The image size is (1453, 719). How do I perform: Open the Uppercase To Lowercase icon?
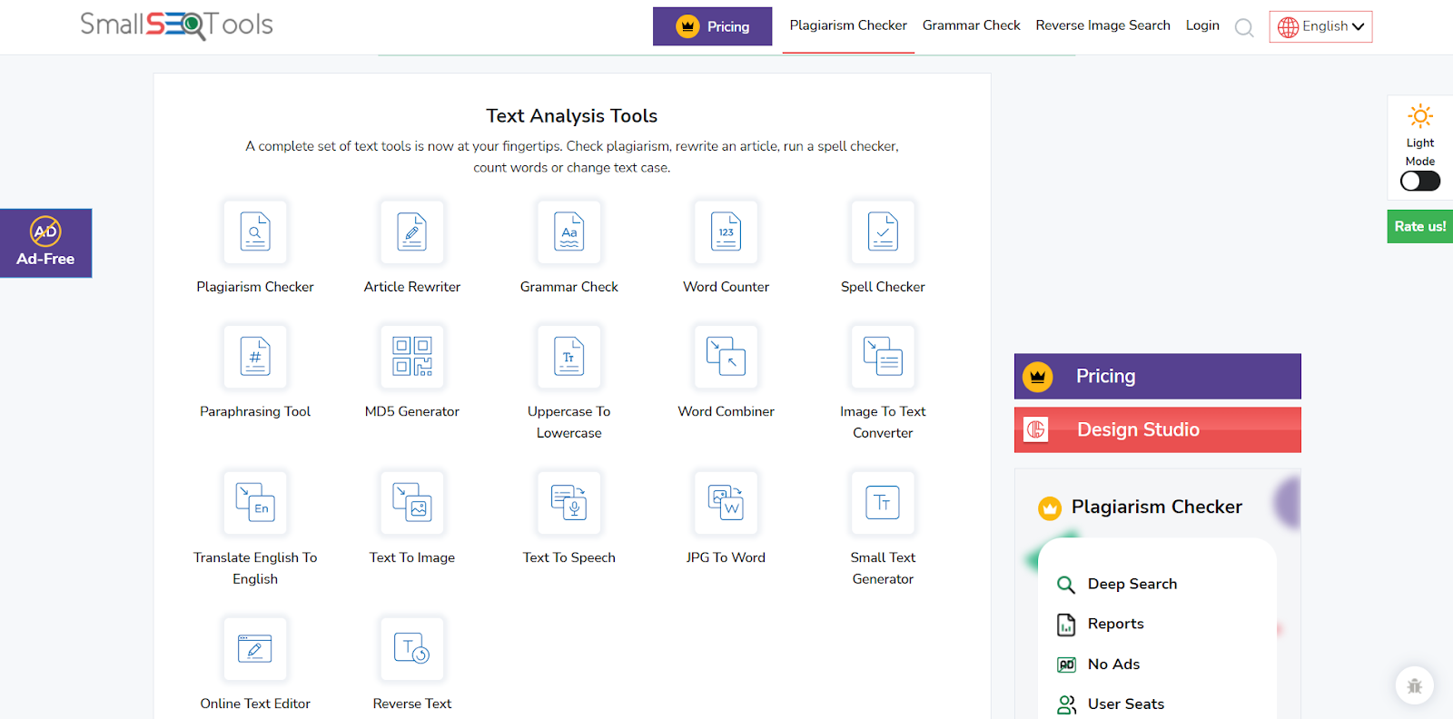coord(569,357)
